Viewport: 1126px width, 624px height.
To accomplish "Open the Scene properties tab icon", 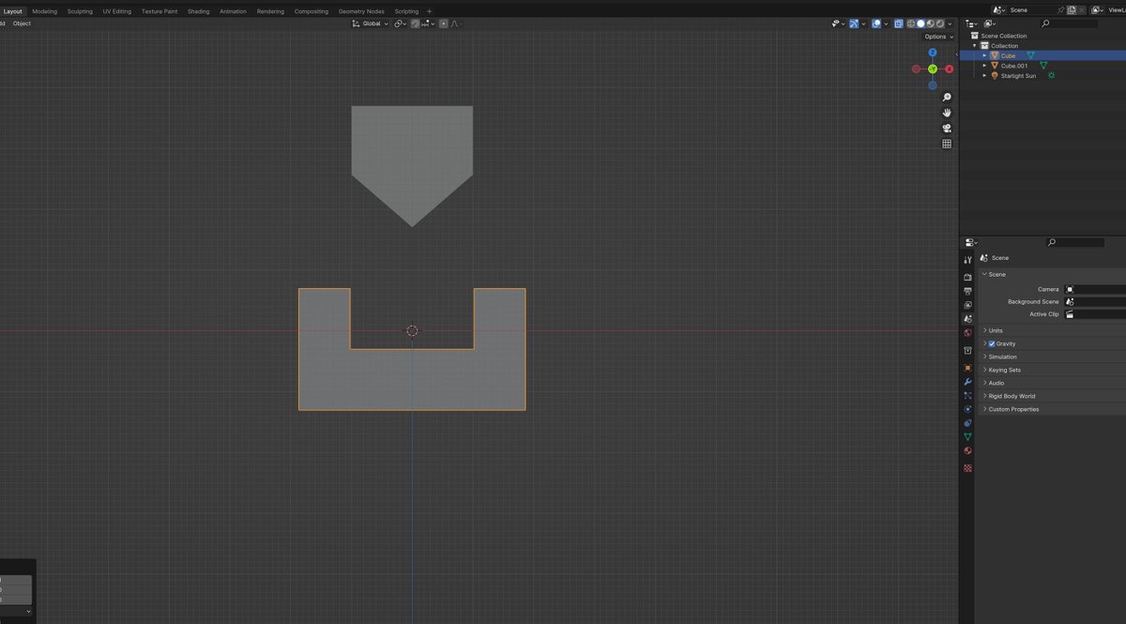I will pyautogui.click(x=967, y=319).
